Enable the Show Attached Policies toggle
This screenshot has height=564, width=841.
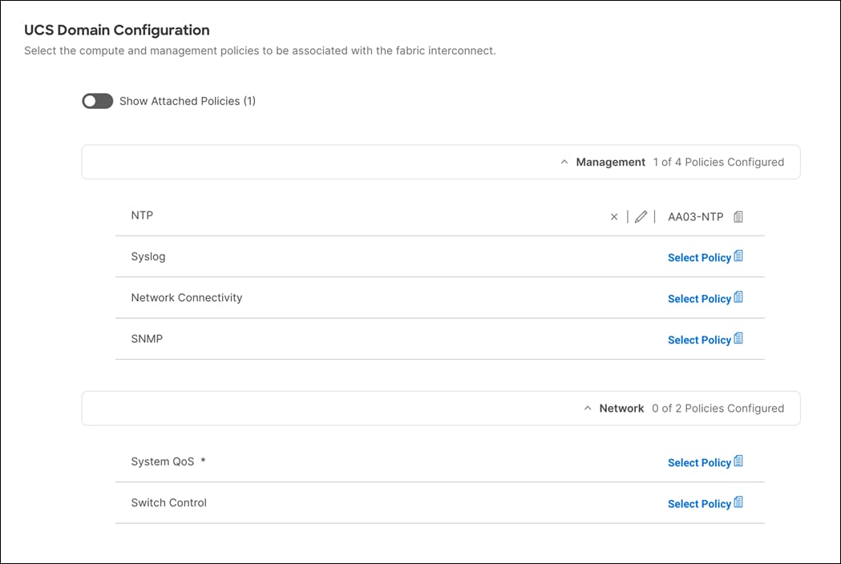tap(97, 101)
